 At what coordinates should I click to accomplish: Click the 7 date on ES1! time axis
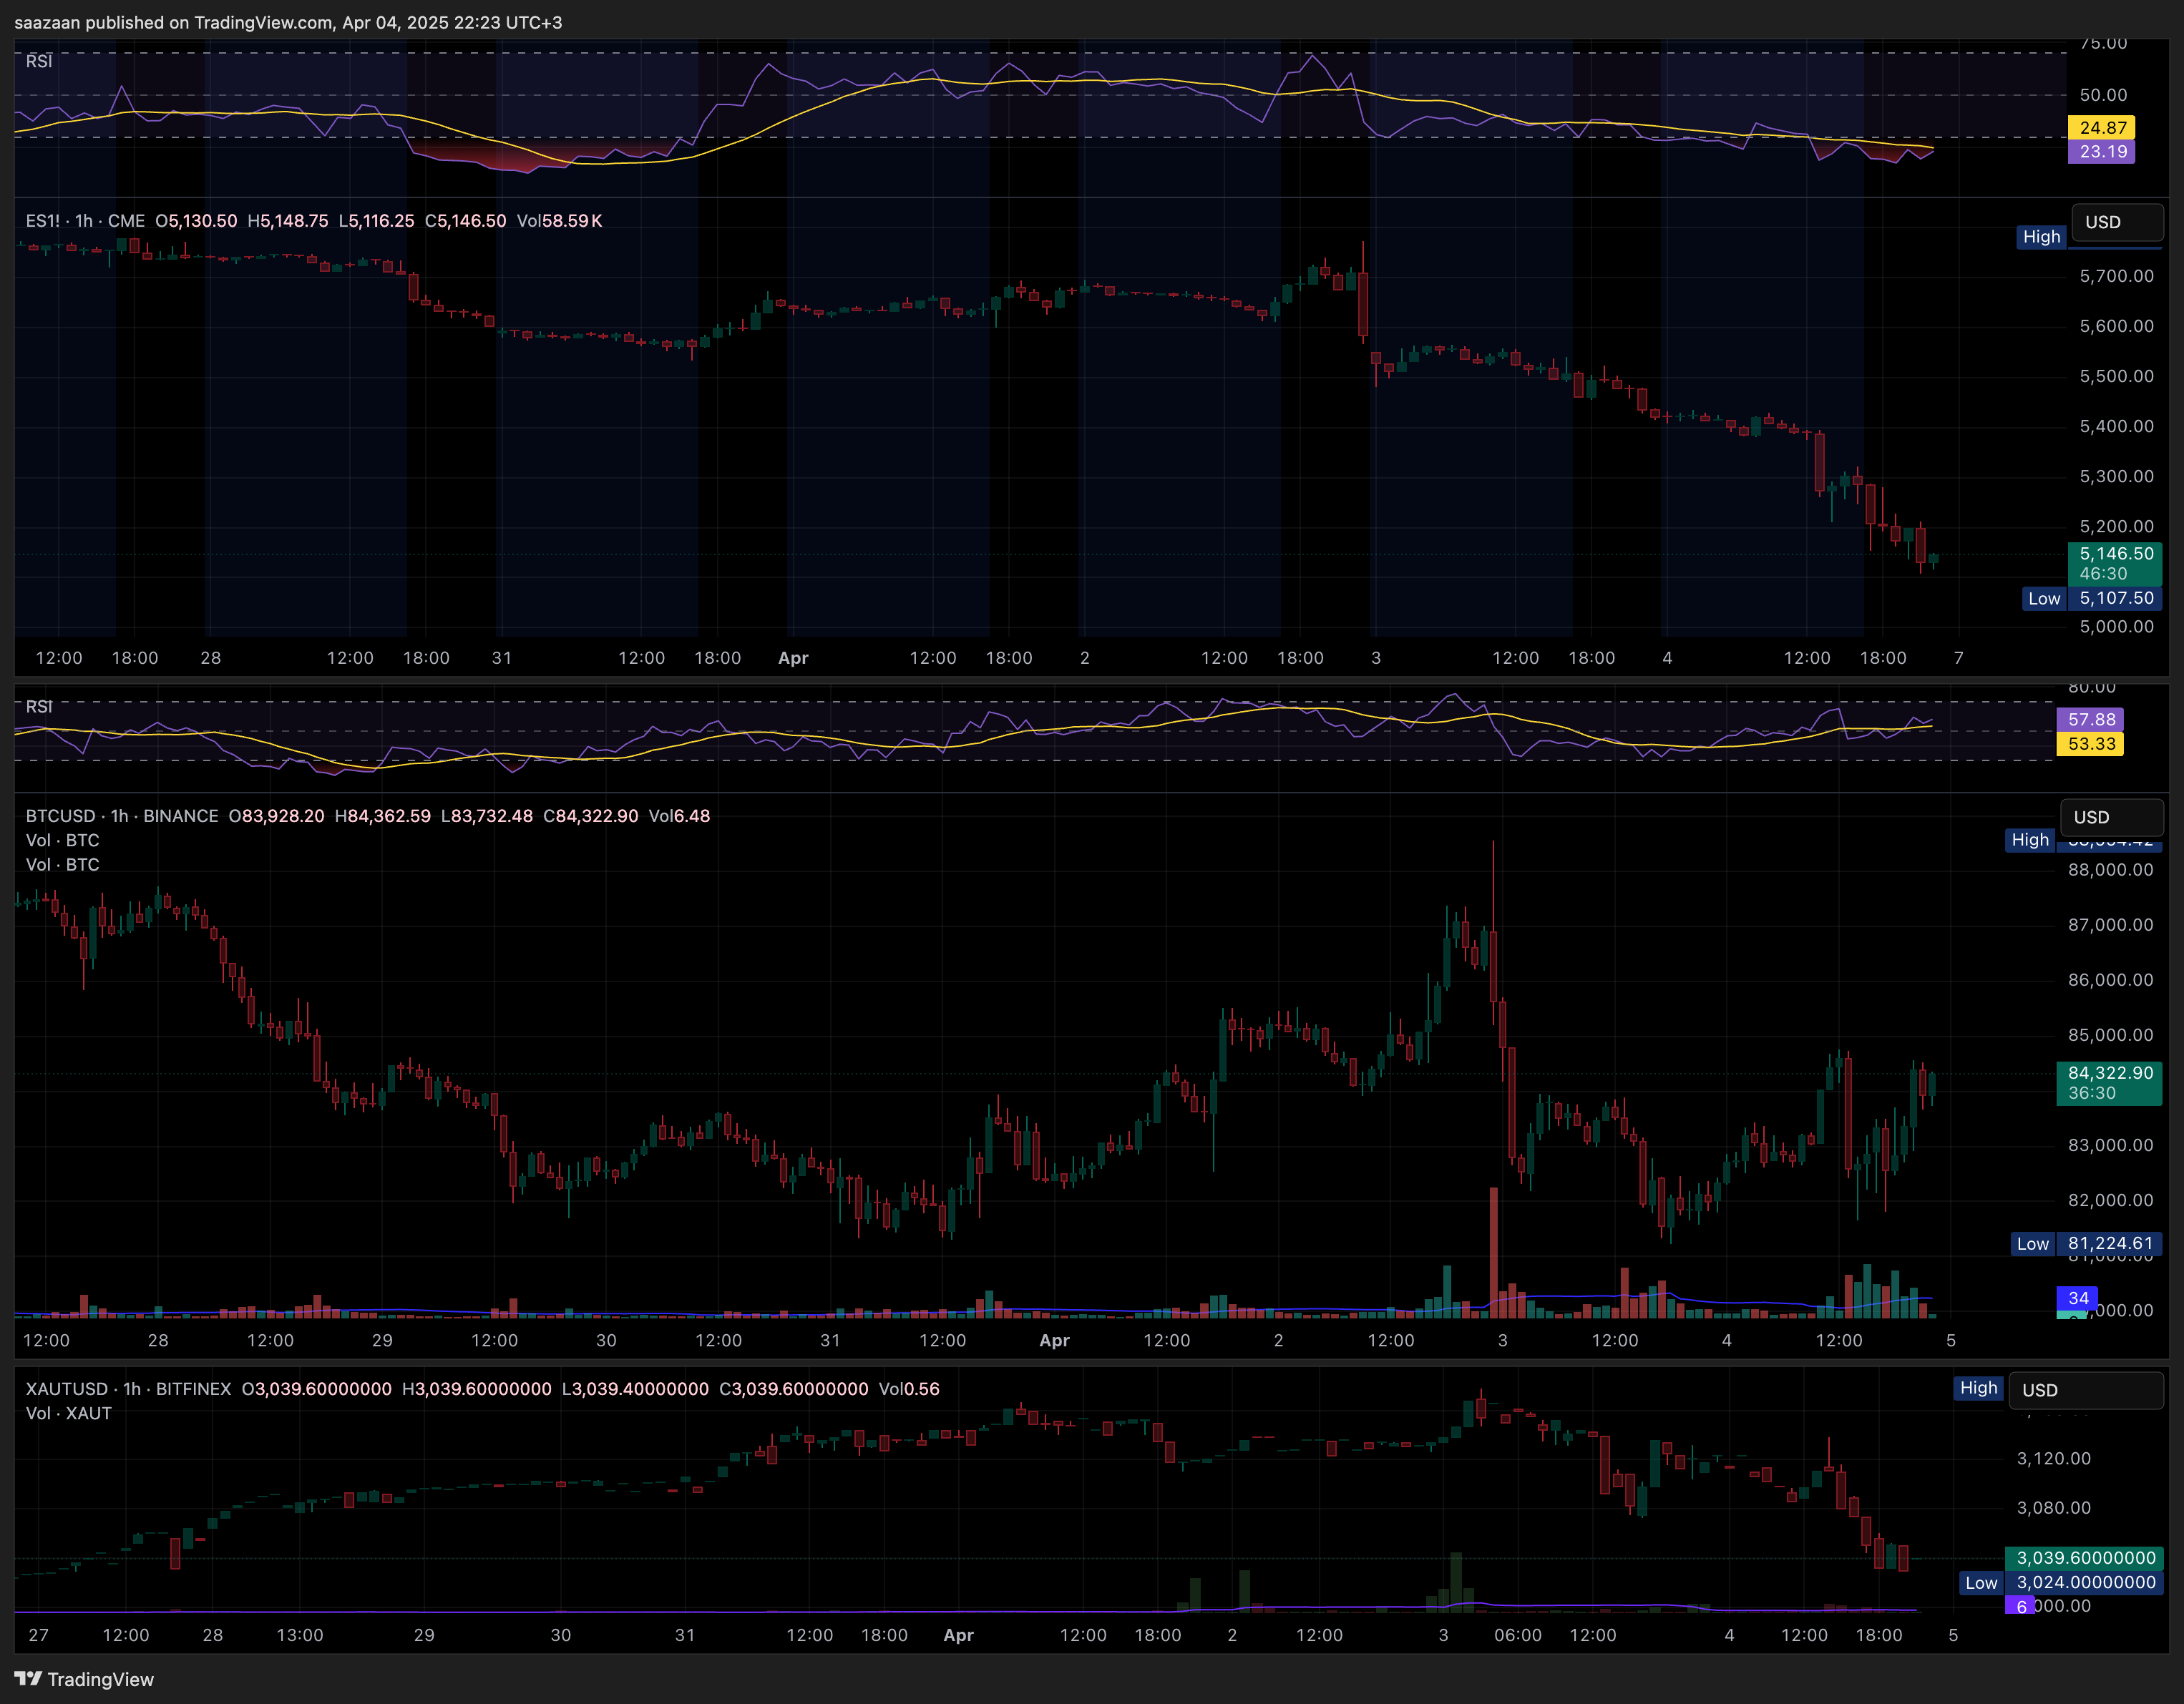1958,657
